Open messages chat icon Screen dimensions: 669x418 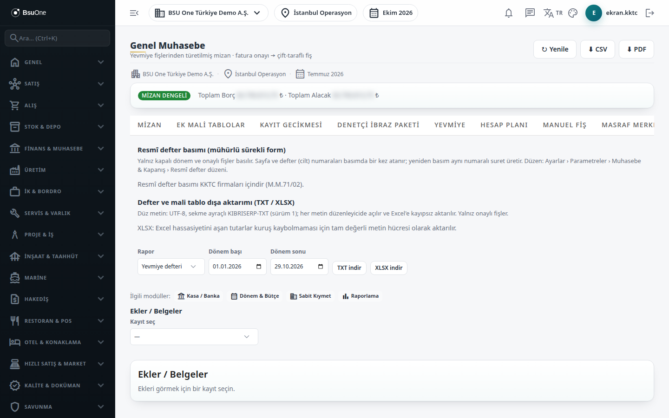coord(530,13)
